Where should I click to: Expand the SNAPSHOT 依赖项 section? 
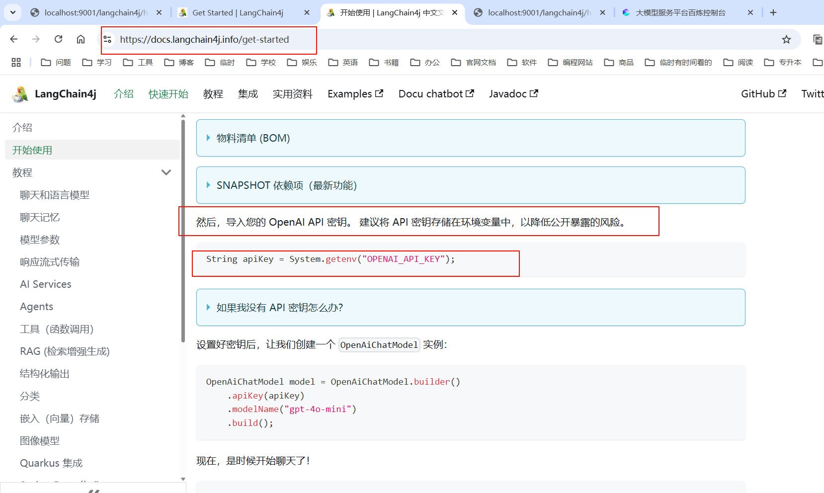pos(471,185)
